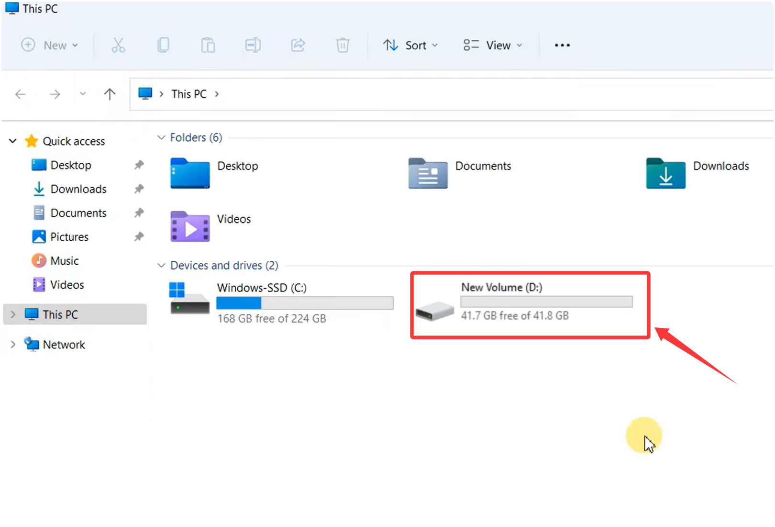Open the Sort dropdown
Viewport: 775px width, 527px height.
pos(410,45)
